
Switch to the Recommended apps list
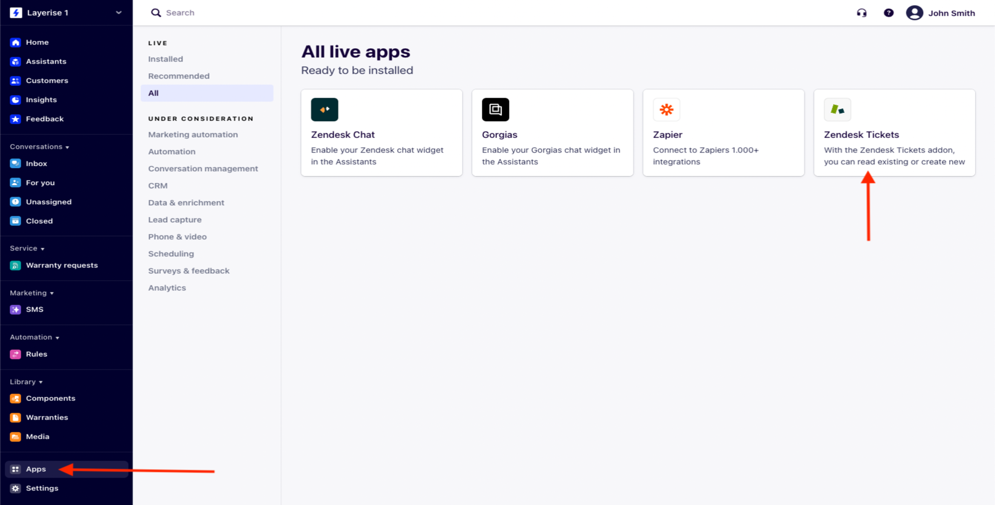tap(178, 76)
